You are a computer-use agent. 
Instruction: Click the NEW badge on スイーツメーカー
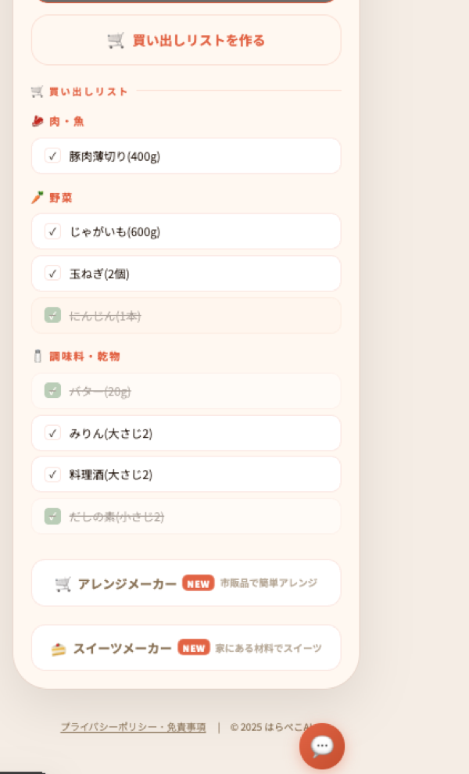(x=193, y=647)
